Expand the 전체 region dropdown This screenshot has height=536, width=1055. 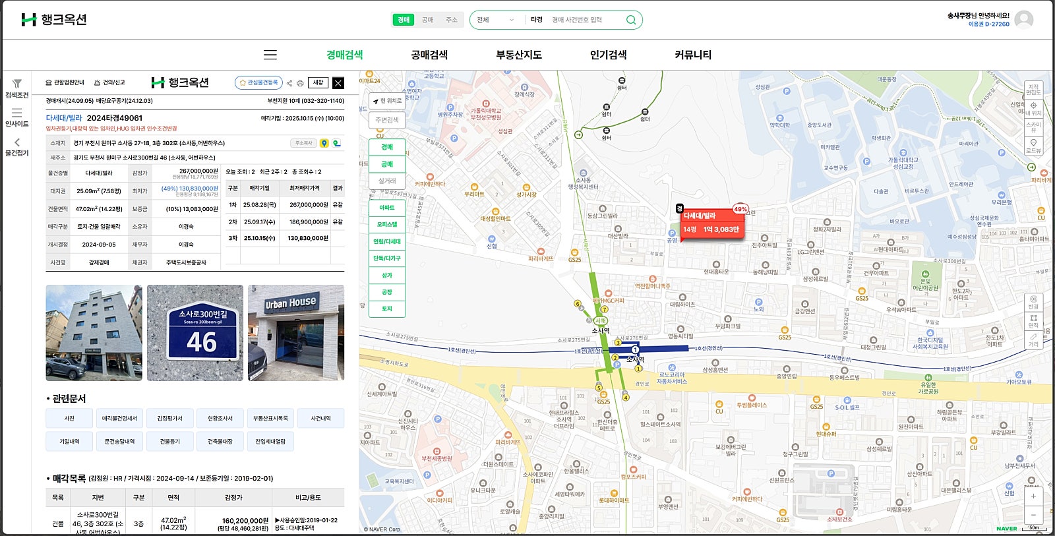pos(495,20)
